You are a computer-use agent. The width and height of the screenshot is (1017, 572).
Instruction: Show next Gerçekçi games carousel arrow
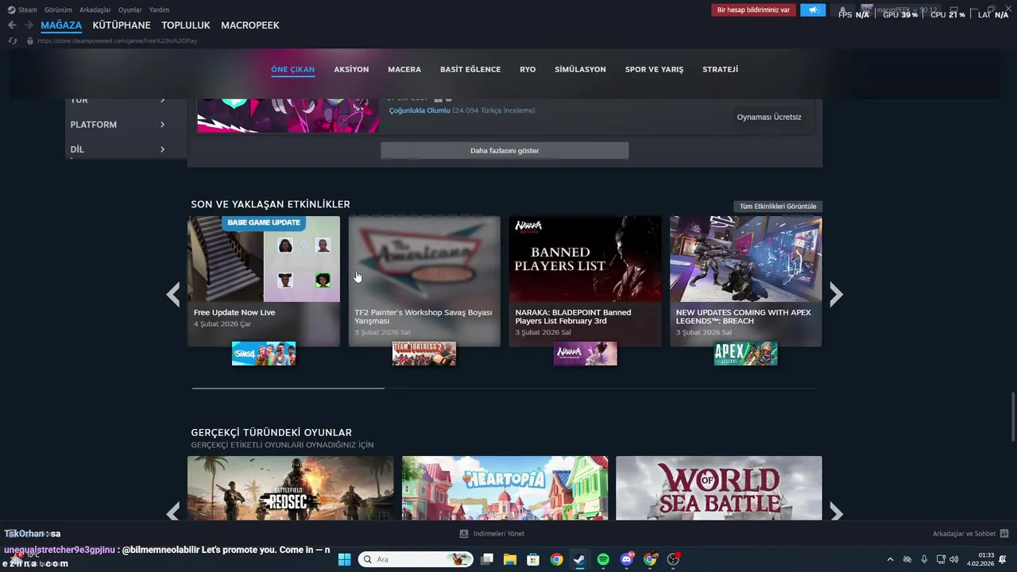(x=836, y=512)
